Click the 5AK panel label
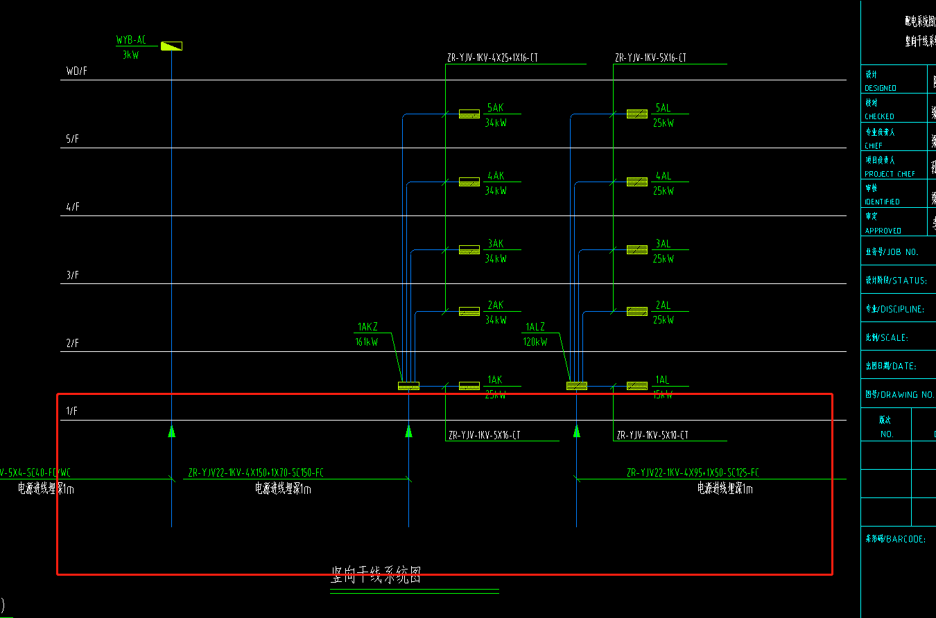 pos(495,108)
